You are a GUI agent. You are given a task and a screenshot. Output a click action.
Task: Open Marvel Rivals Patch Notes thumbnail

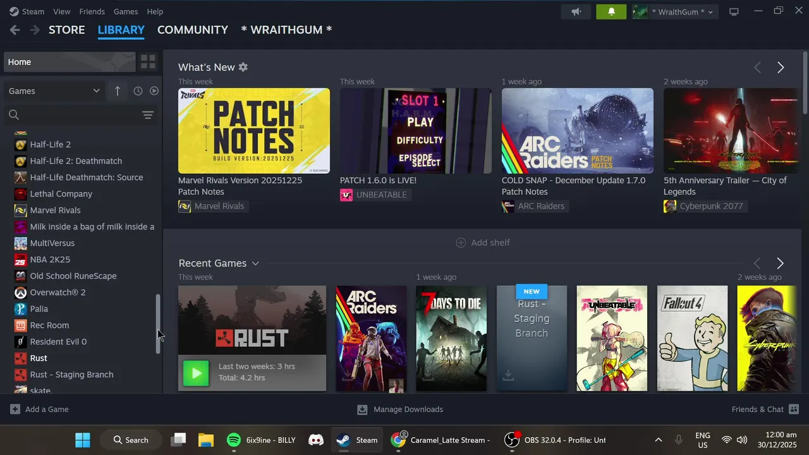pos(254,131)
